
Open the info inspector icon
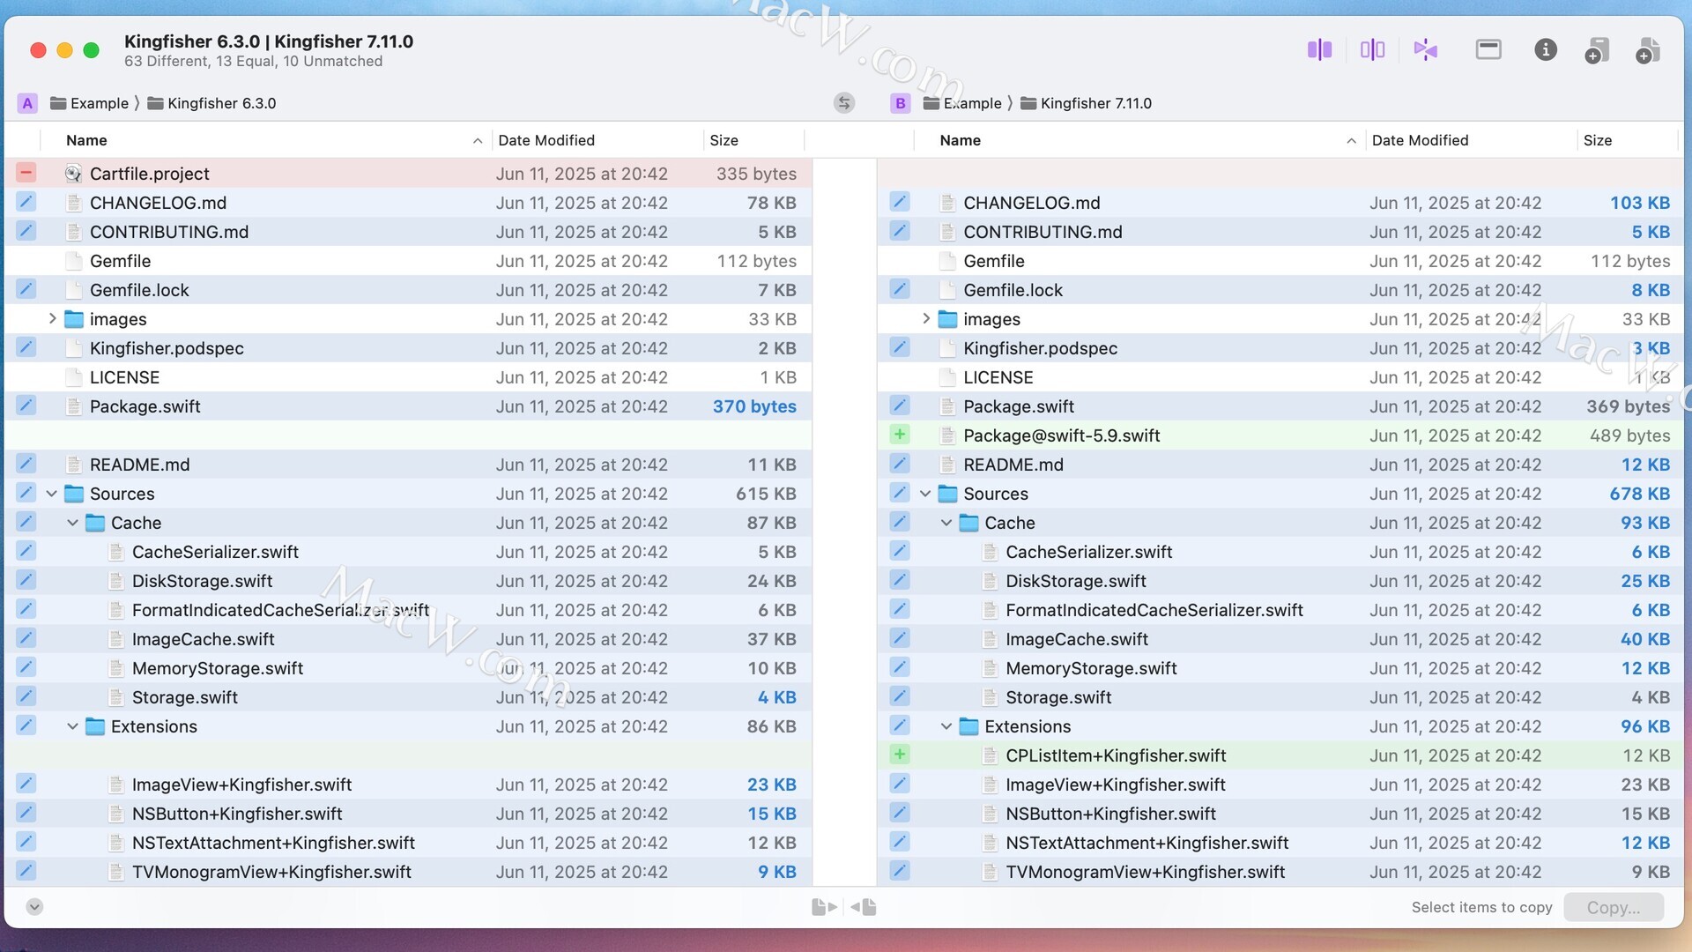coord(1545,49)
